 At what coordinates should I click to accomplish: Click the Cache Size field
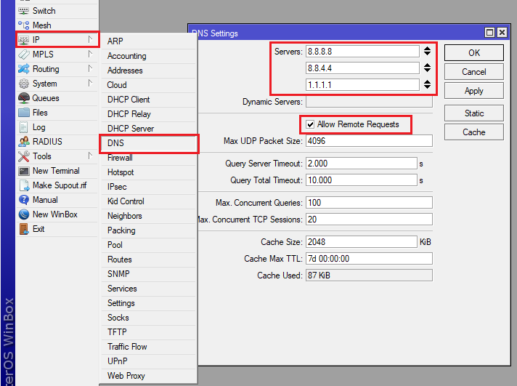point(362,242)
